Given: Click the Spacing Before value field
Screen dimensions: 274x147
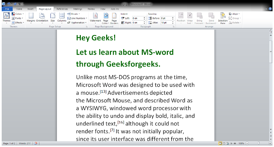Looking at the screenshot, I should [166, 18].
